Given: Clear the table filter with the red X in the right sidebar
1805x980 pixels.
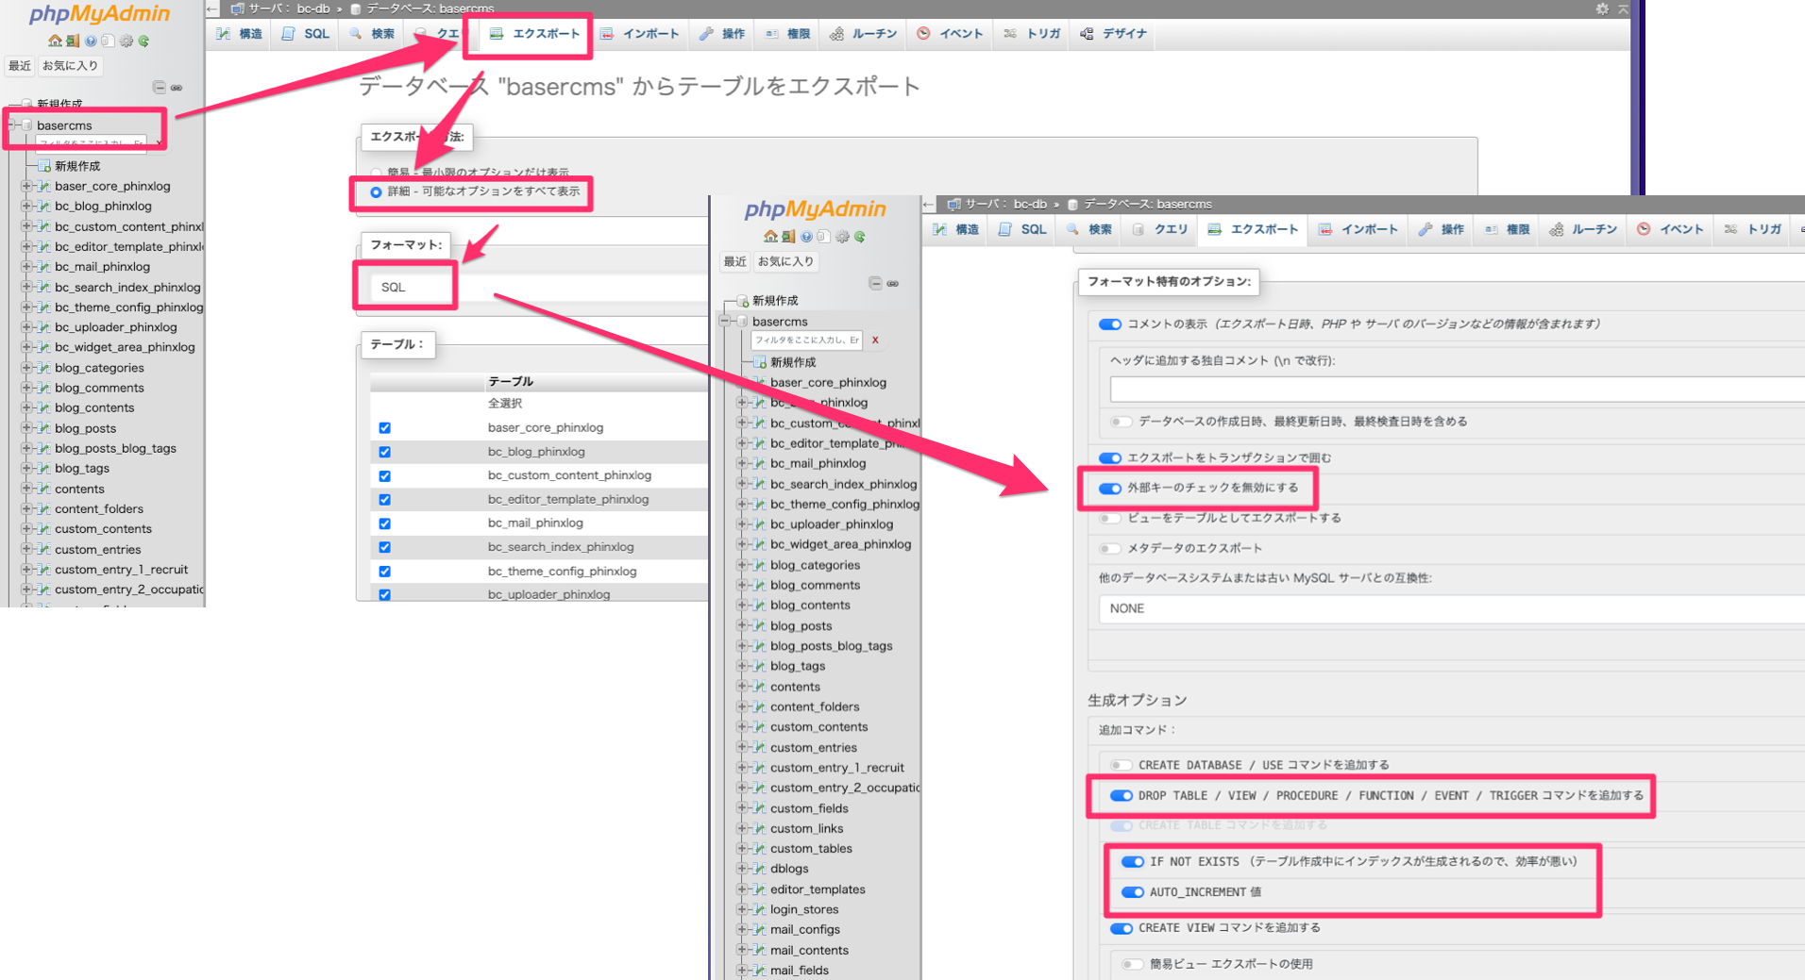Looking at the screenshot, I should pos(875,340).
